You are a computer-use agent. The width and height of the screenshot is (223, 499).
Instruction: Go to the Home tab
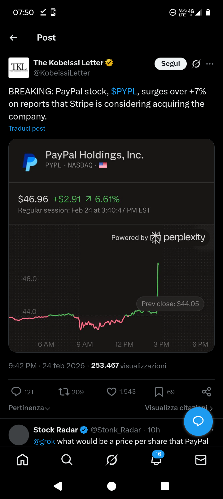pos(22,460)
